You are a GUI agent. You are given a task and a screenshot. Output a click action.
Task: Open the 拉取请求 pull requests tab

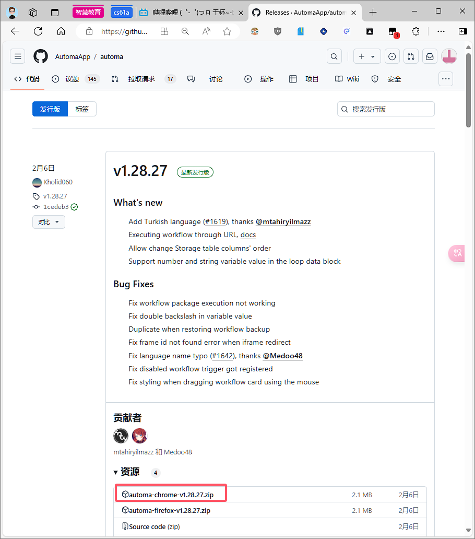click(144, 79)
